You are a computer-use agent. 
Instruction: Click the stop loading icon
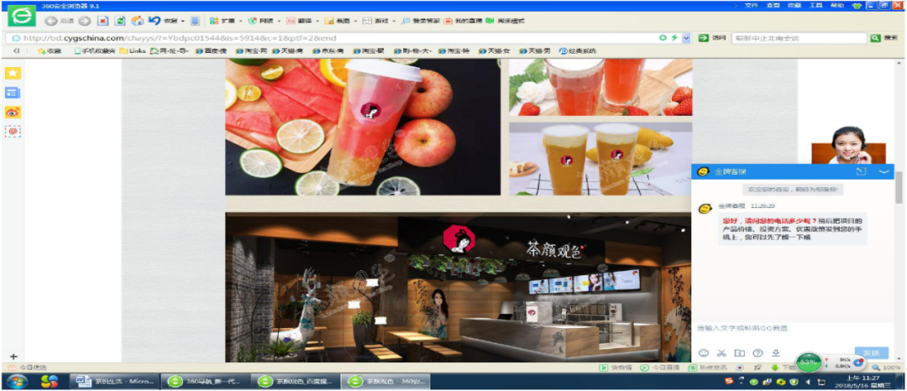click(102, 20)
